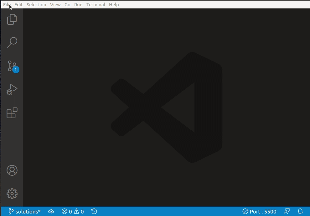Open the Search view
This screenshot has height=216, width=310.
click(12, 42)
